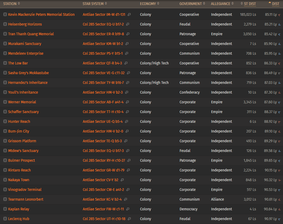
Task: Open Antliae Sector FW-W c1-11 system
Action: (103, 209)
